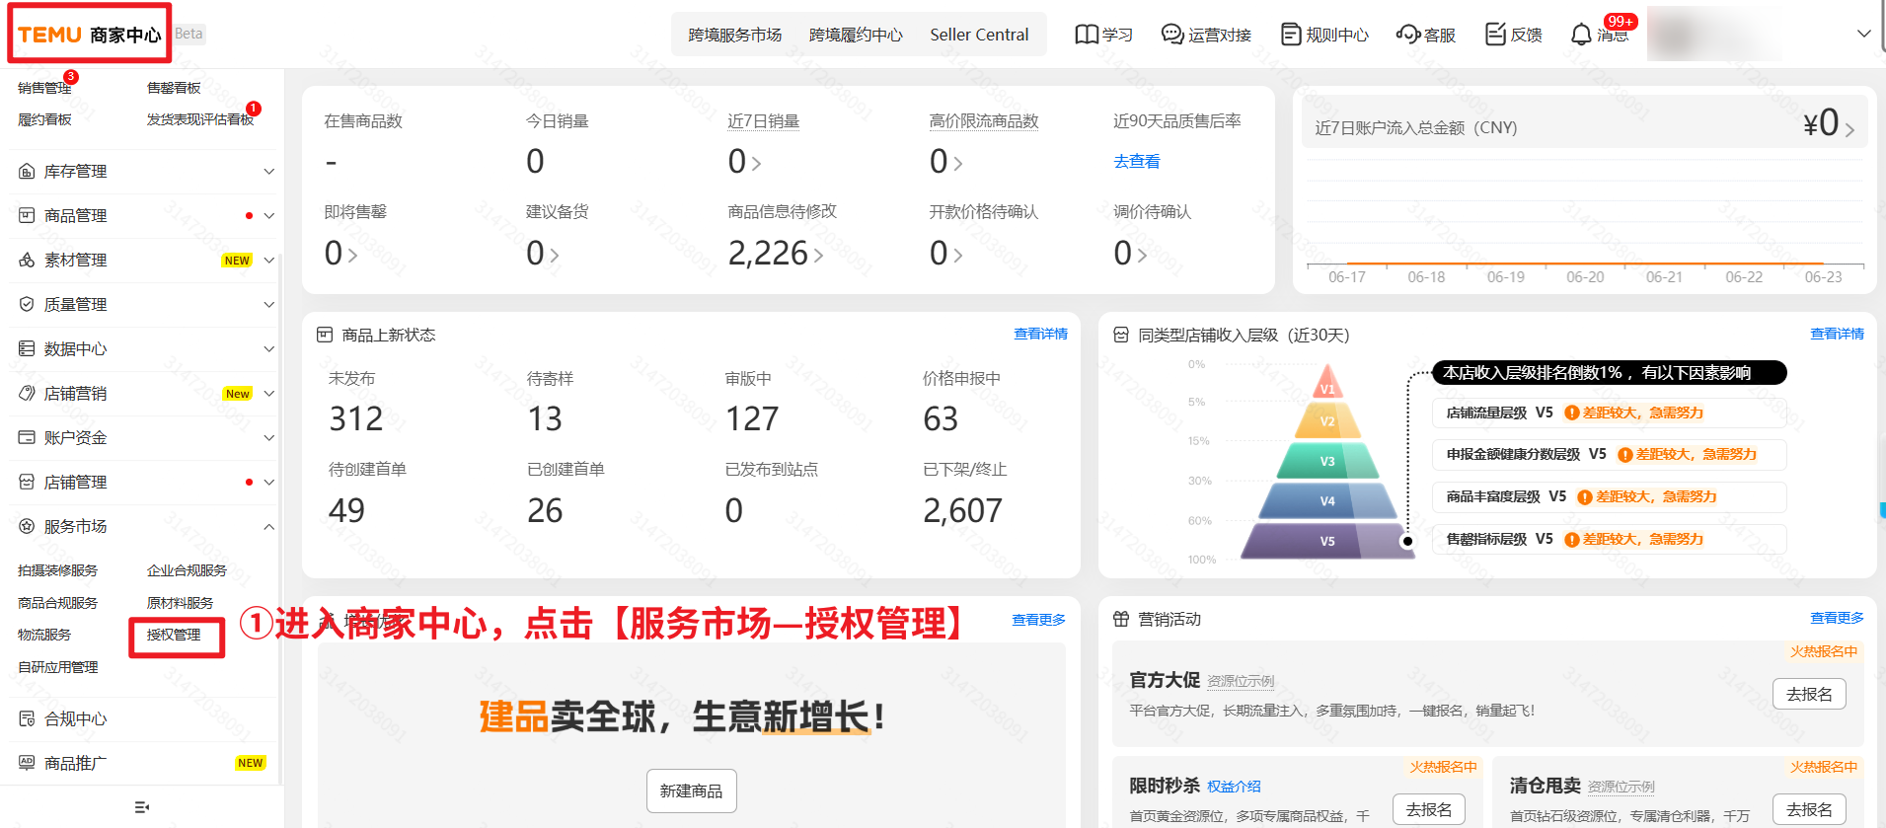Open 拍摄装修服务 menu item
Screen dimensions: 1886x828
point(58,570)
